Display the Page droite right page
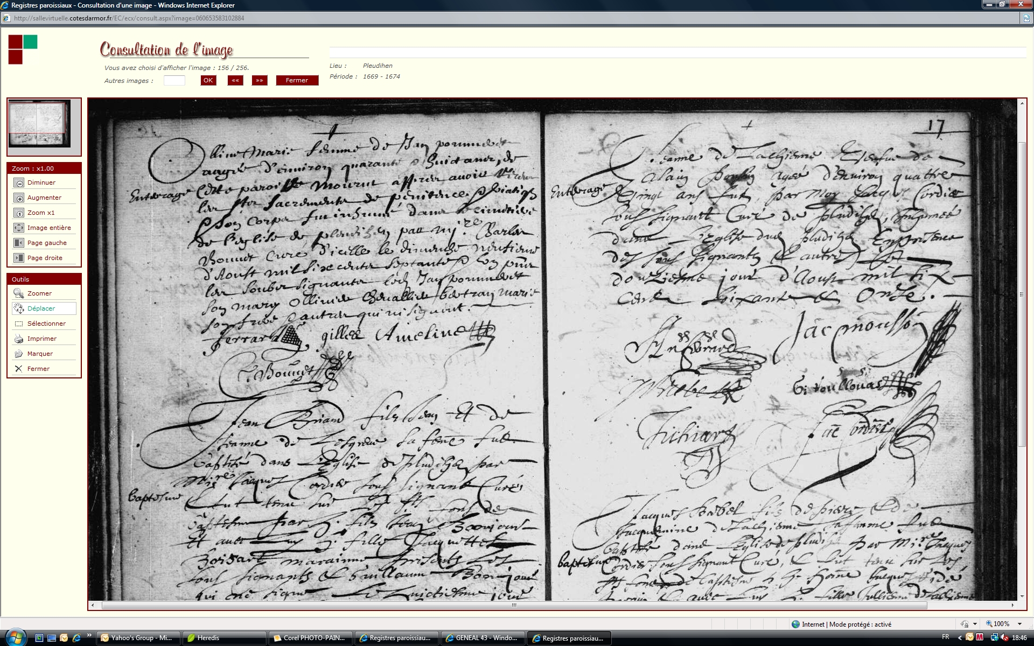The height and width of the screenshot is (646, 1034). click(x=19, y=258)
